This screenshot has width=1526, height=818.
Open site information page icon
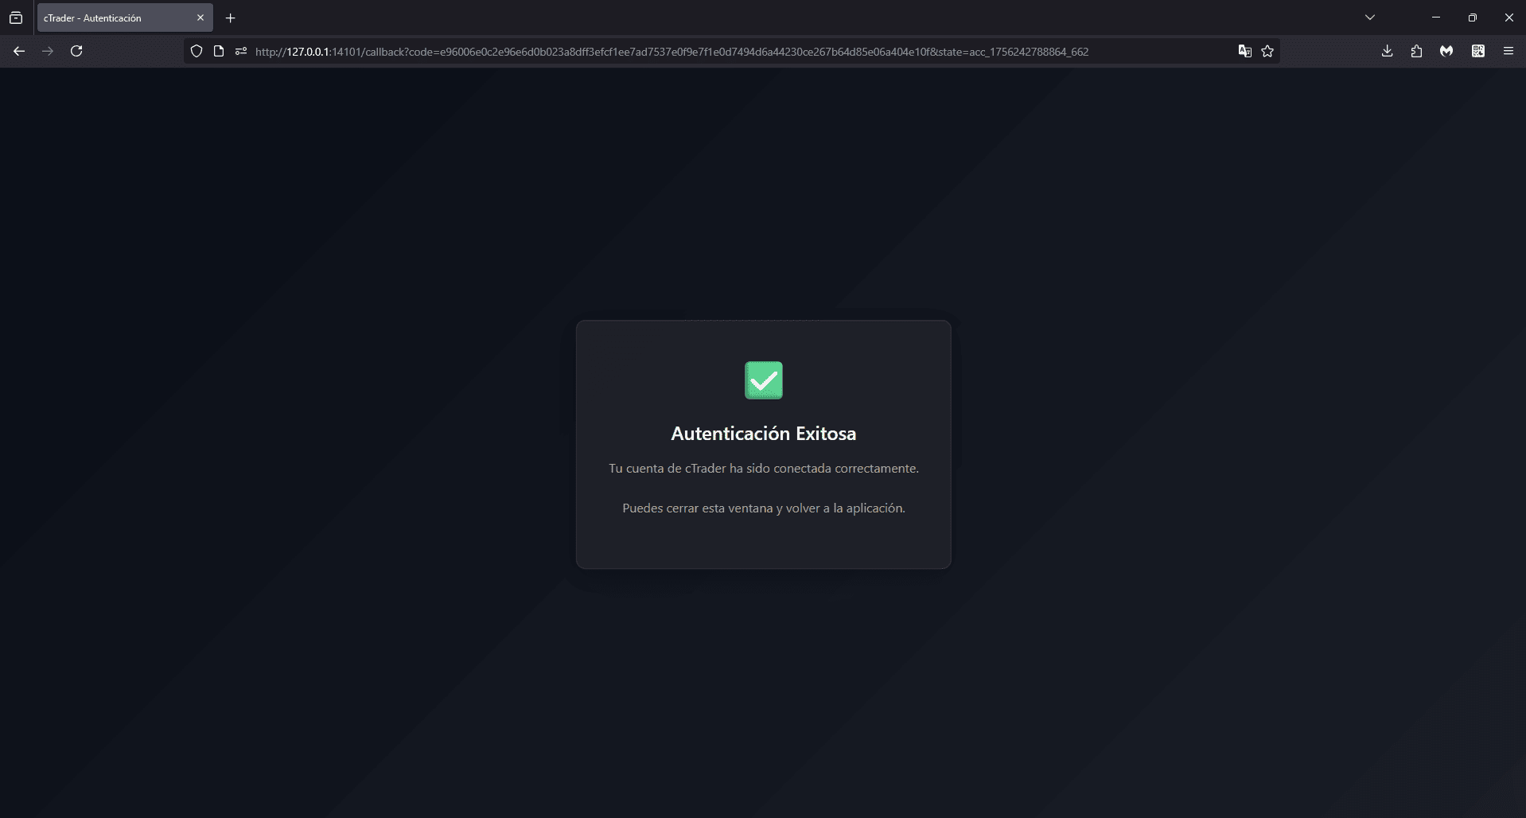[219, 51]
